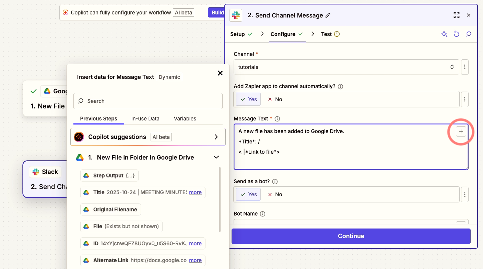The height and width of the screenshot is (269, 483).
Task: Select the Previous Steps tab
Action: click(98, 119)
